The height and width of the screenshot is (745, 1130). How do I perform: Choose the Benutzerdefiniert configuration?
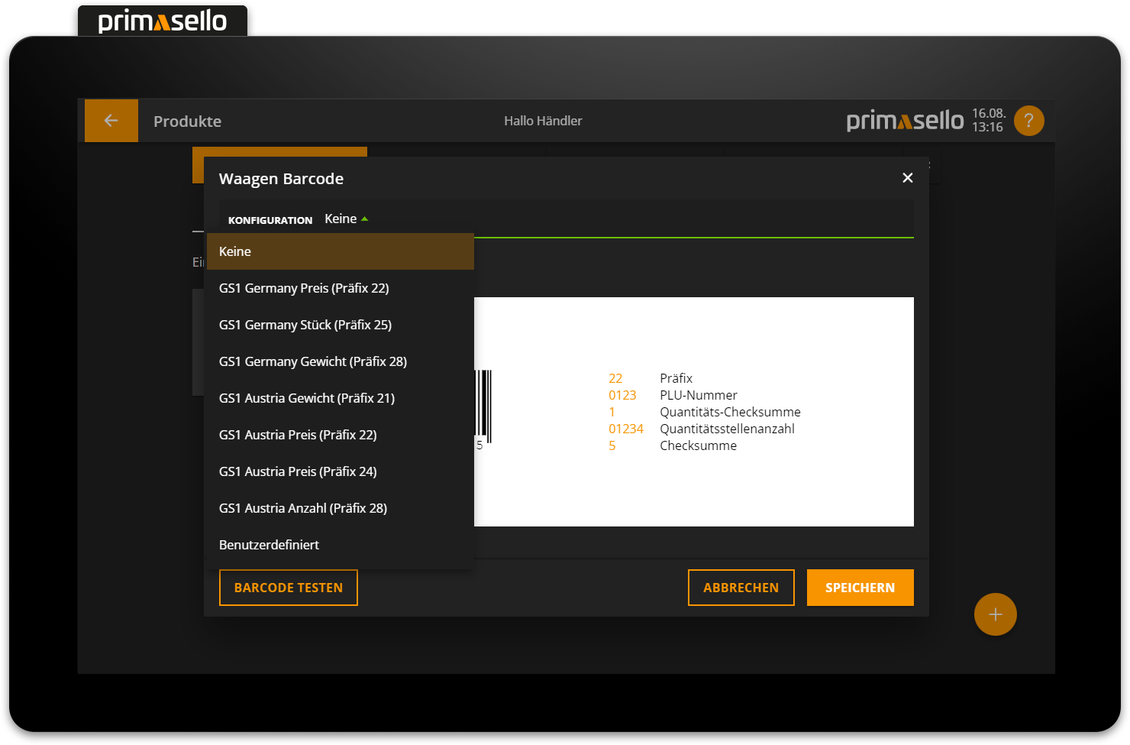[x=269, y=544]
